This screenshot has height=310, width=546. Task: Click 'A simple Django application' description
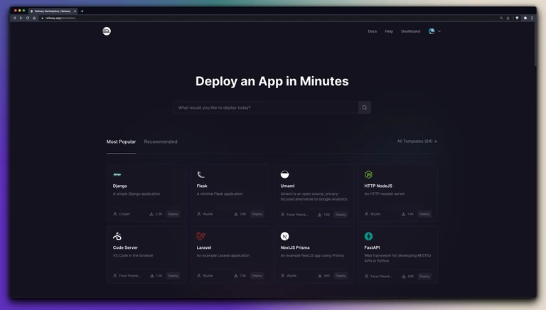(x=136, y=194)
